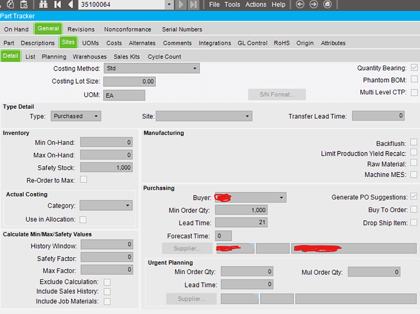Click the paste clipboard icon
The height and width of the screenshot is (314, 420).
click(x=24, y=4)
